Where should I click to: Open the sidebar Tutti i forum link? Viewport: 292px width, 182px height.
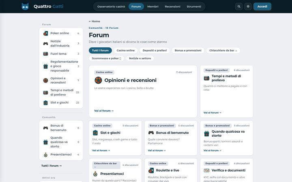point(52,166)
